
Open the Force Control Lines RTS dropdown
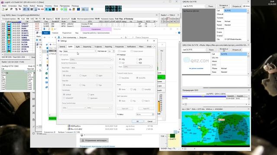pyautogui.click(x=101, y=108)
